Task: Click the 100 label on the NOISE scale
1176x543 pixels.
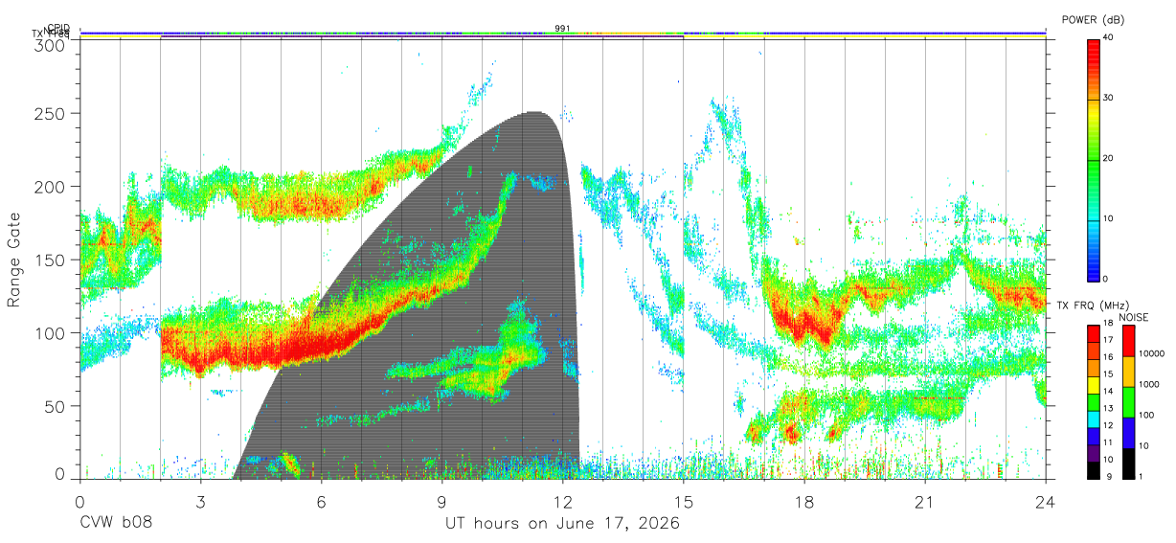Action: tap(1144, 415)
